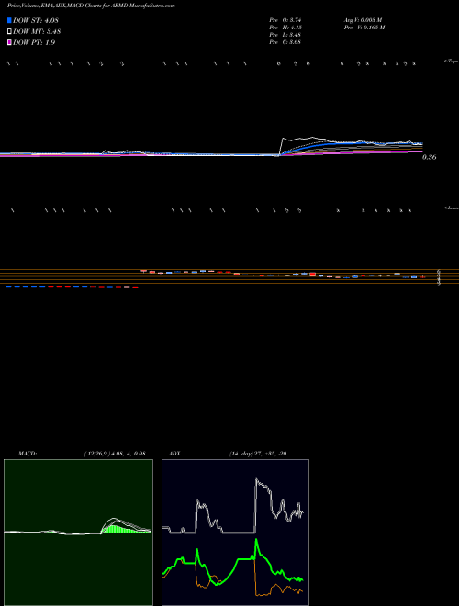Screen dimensions: 459x606
Task: Click the '(12,26,9) 4.08, 4, 0.08' MACD values
Action: 115,454
